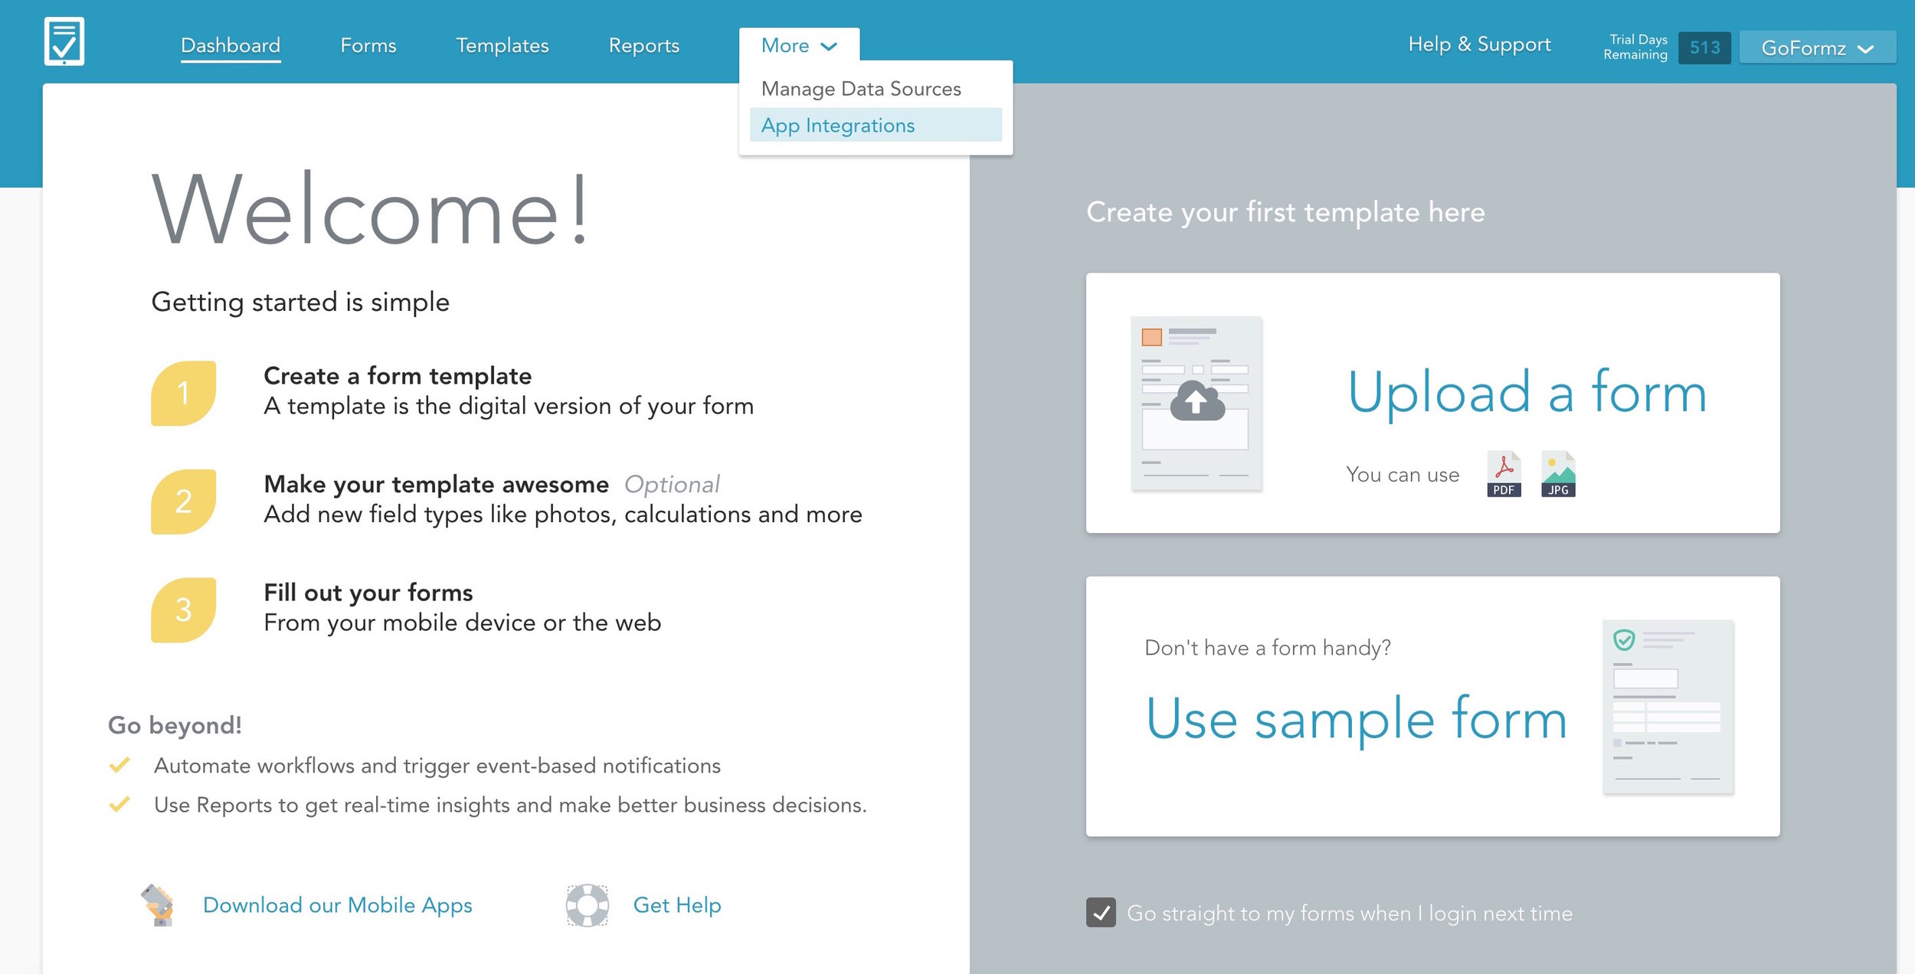The height and width of the screenshot is (974, 1915).
Task: Collapse the More dropdown menu
Action: [799, 45]
